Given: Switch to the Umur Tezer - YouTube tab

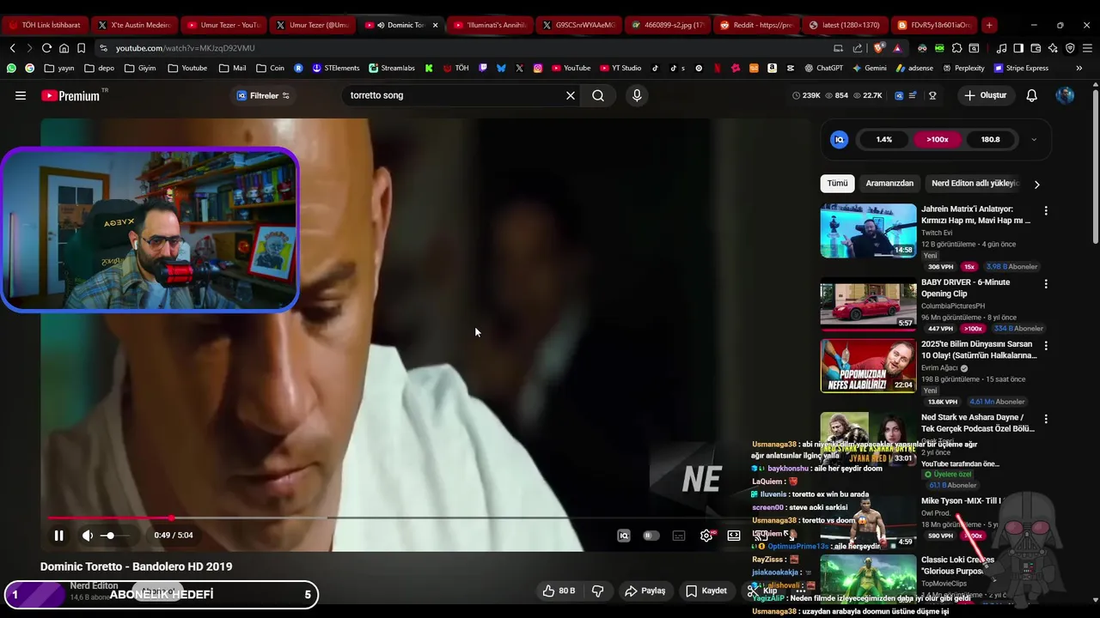Looking at the screenshot, I should pyautogui.click(x=223, y=25).
